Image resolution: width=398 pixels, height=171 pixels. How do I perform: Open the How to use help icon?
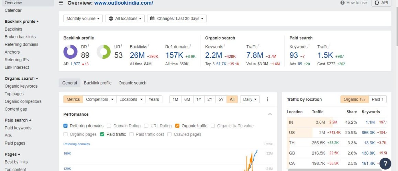[x=342, y=3]
